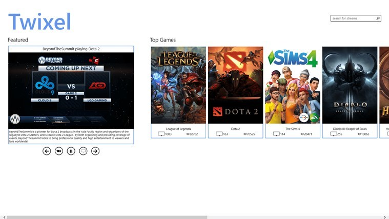Click The Sims 4 viewer count 20471
Image resolution: width=389 pixels, height=219 pixels.
(308, 134)
